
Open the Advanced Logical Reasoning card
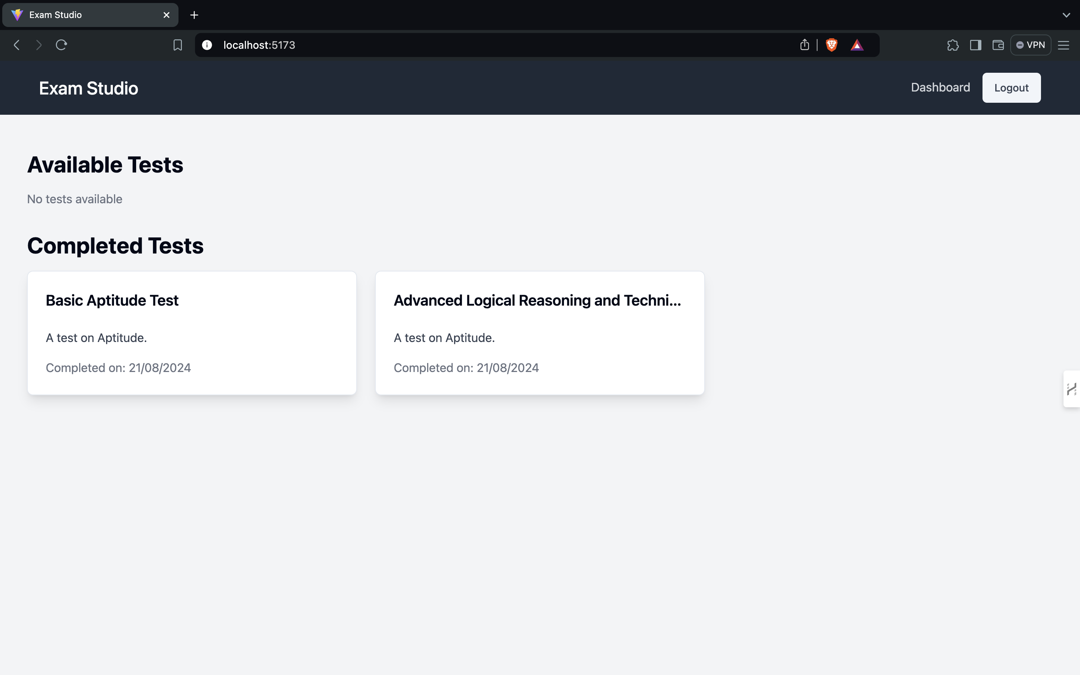coord(540,333)
